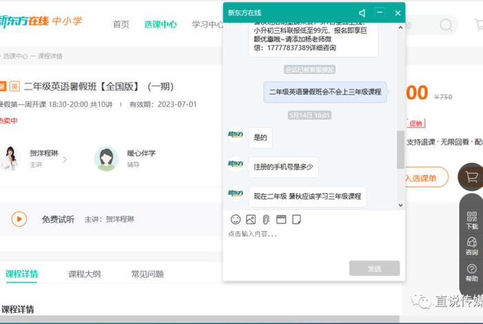Click the 加入选课单 button
483x324 pixels.
click(426, 177)
